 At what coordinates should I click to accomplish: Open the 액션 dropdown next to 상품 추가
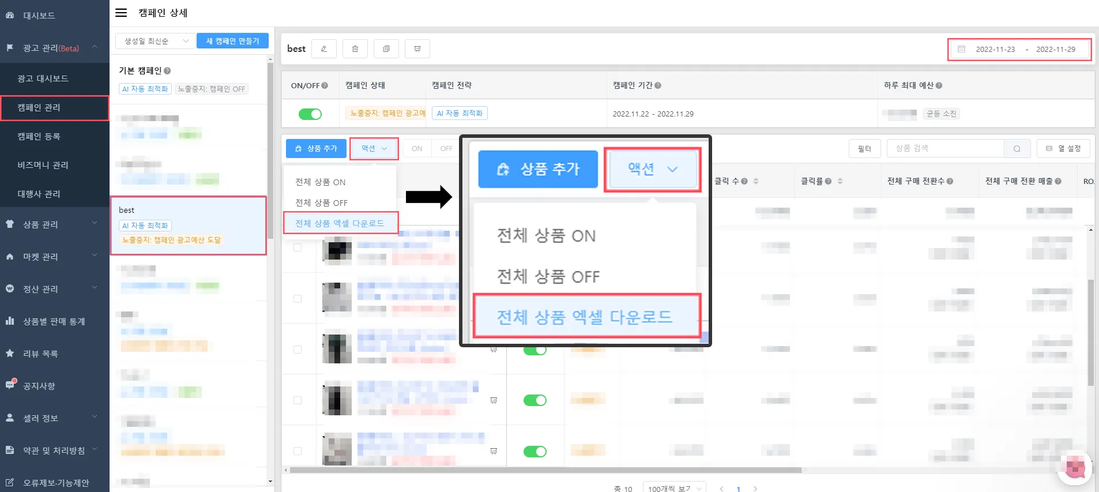pos(374,149)
